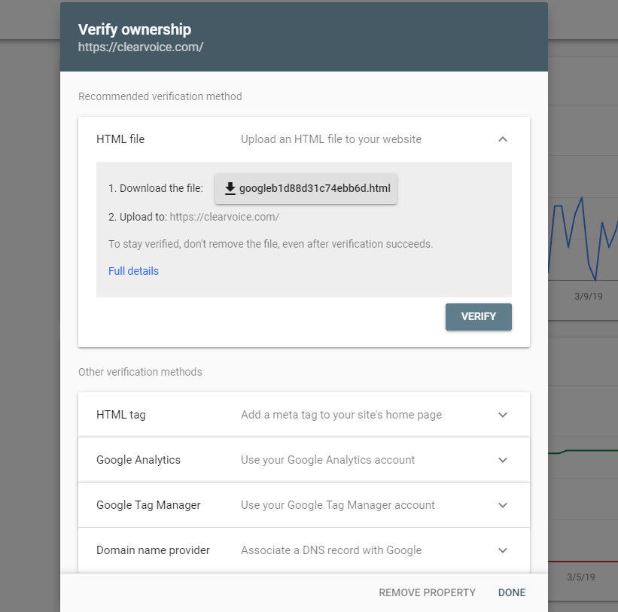Expand the Domain name provider method

click(x=502, y=550)
